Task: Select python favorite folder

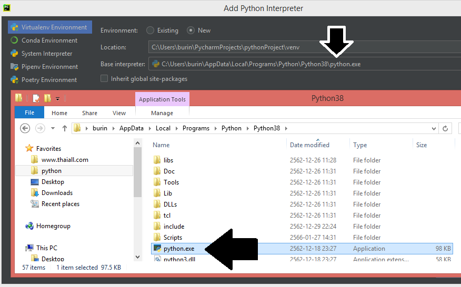Action: [x=74, y=171]
